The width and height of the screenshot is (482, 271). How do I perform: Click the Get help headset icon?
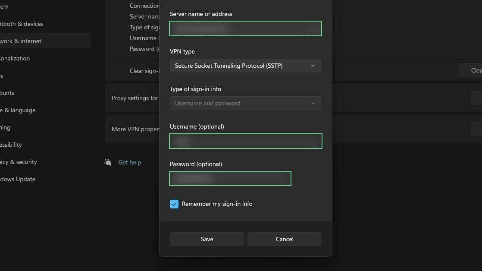108,162
